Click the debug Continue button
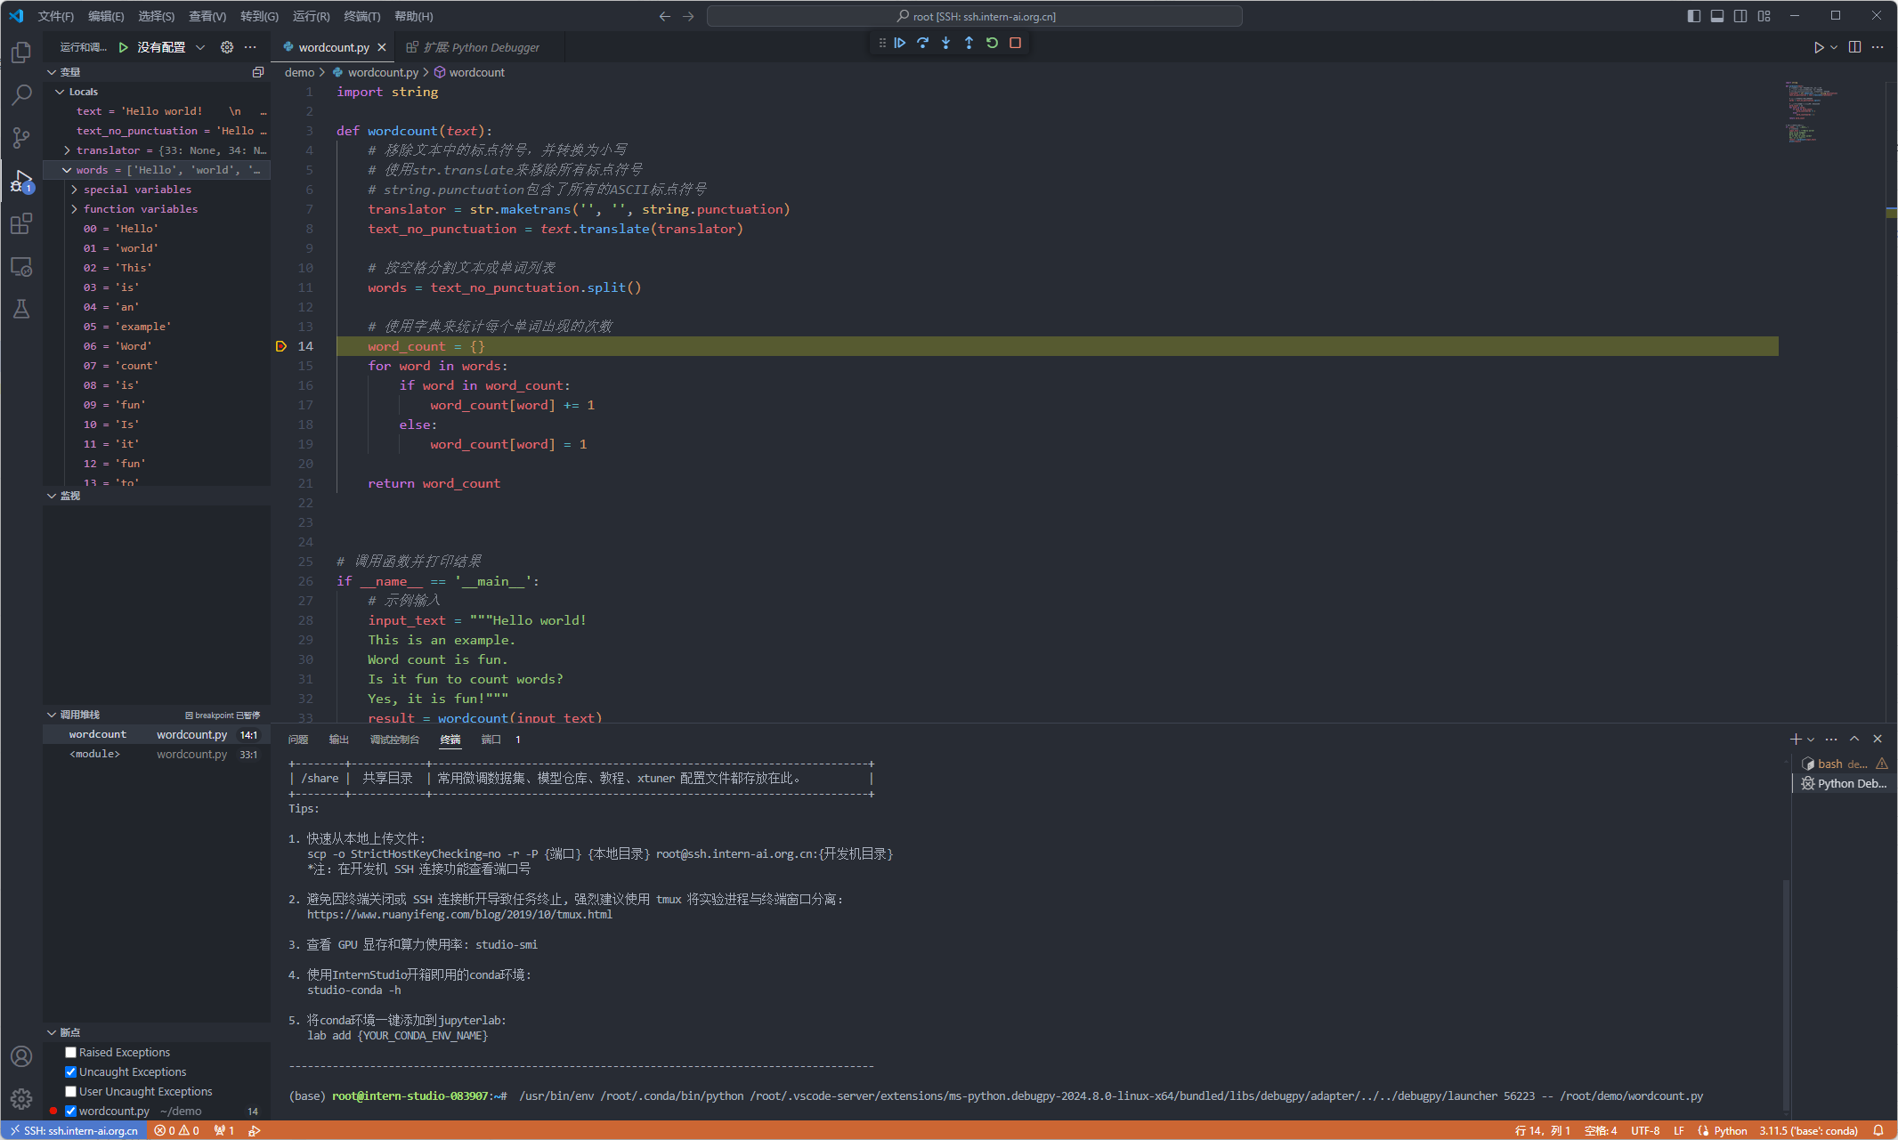1898x1140 pixels. (900, 43)
